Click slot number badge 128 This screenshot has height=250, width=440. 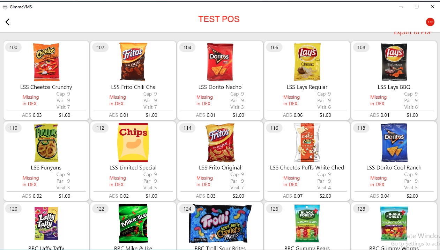pos(361,209)
